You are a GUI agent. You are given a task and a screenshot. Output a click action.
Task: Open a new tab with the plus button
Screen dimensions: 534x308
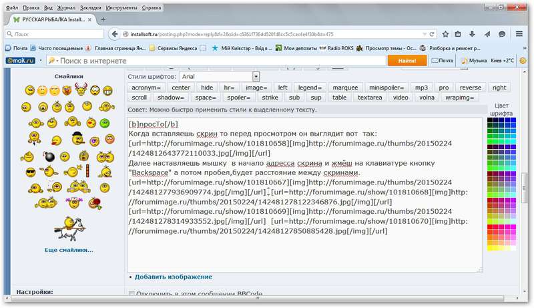[103, 20]
